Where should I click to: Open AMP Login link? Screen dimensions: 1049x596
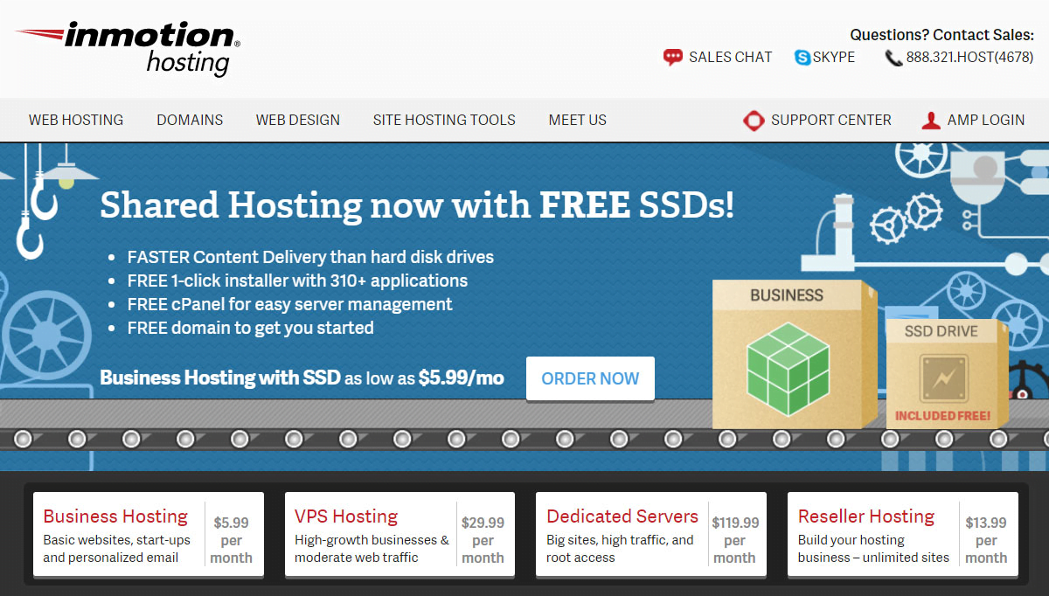tap(986, 120)
